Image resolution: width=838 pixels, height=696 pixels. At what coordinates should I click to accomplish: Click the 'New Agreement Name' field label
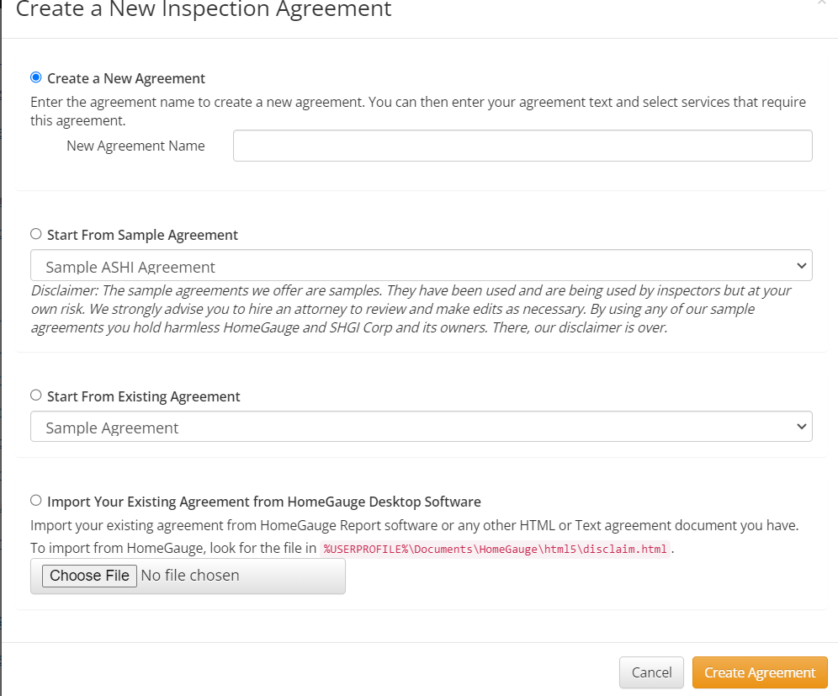(135, 146)
